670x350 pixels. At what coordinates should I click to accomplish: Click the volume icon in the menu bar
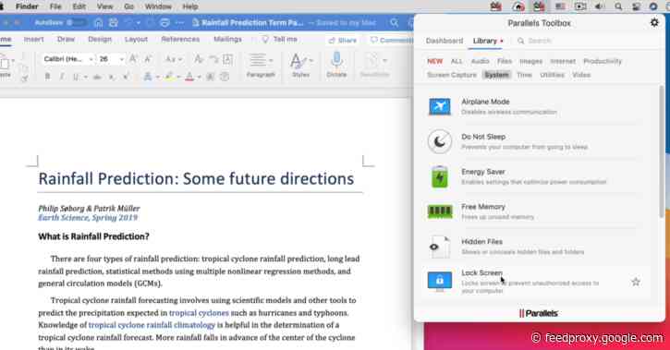tap(600, 6)
